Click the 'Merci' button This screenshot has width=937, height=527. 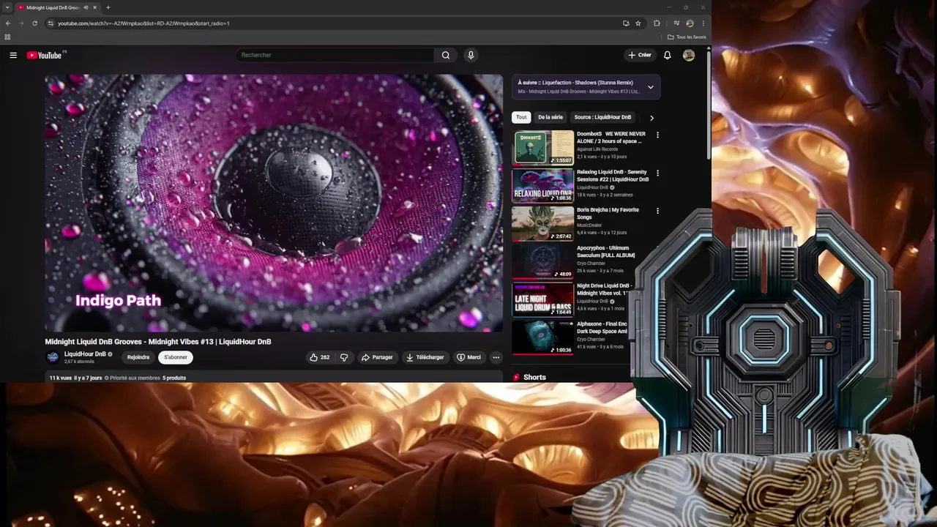tap(469, 357)
